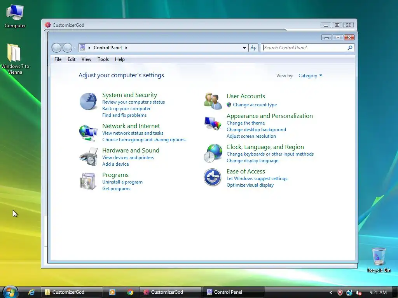Open the Network and Internet heading
Screen dimensions: 398x298
(131, 126)
